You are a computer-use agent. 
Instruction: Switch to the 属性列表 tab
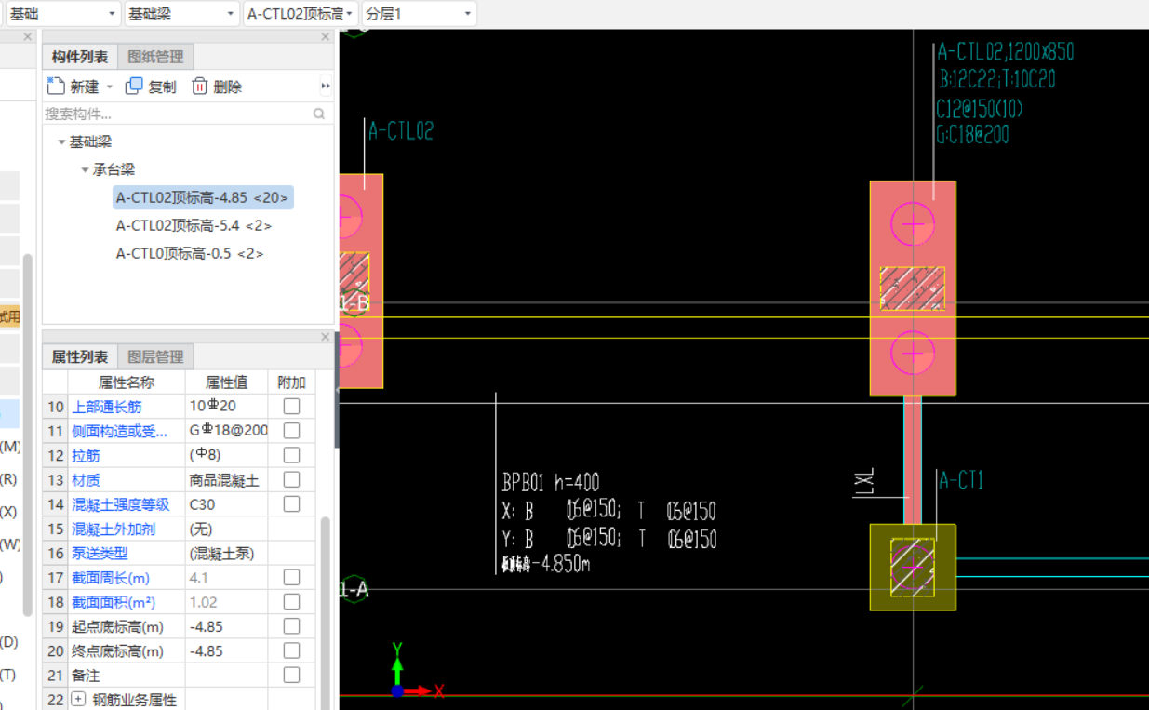pos(80,356)
